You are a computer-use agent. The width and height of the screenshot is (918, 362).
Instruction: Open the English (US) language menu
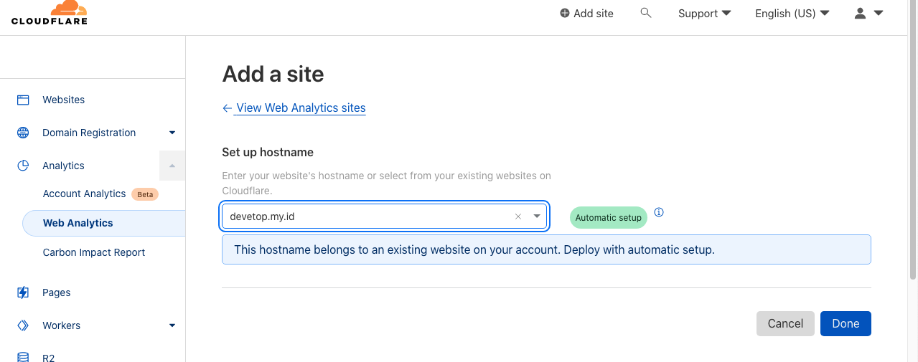(792, 14)
